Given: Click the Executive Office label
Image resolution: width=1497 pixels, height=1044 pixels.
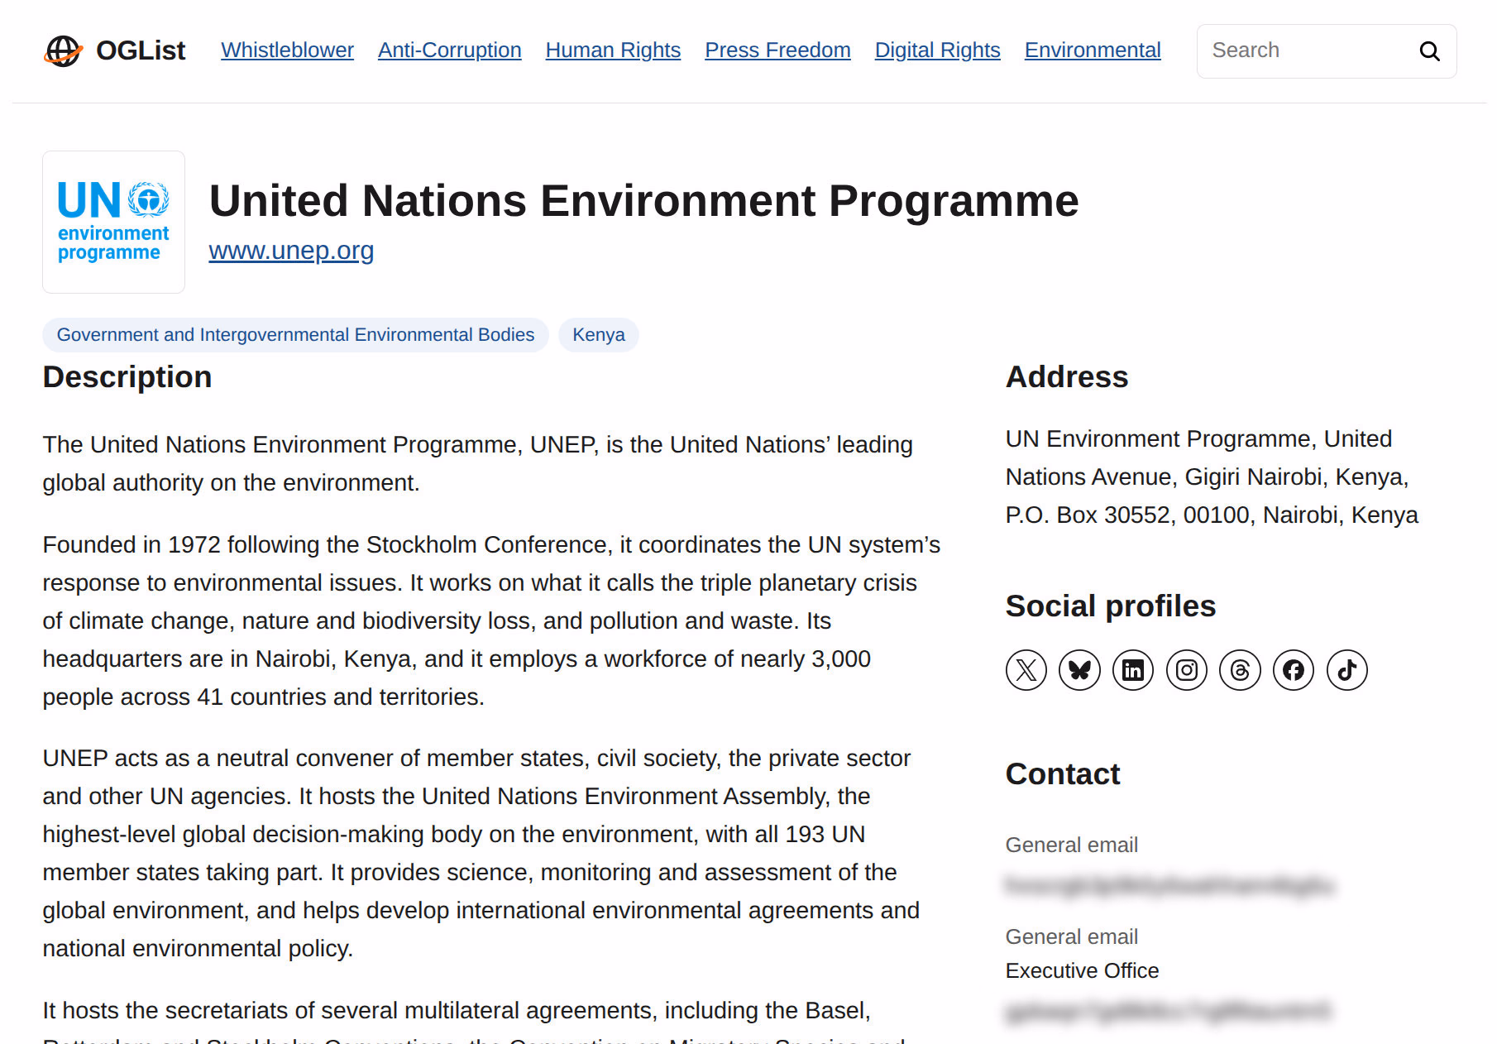Looking at the screenshot, I should tap(1082, 970).
